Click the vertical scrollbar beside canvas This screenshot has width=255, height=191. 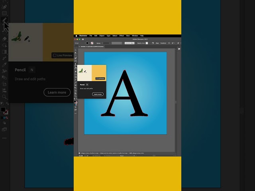[x=176, y=102]
